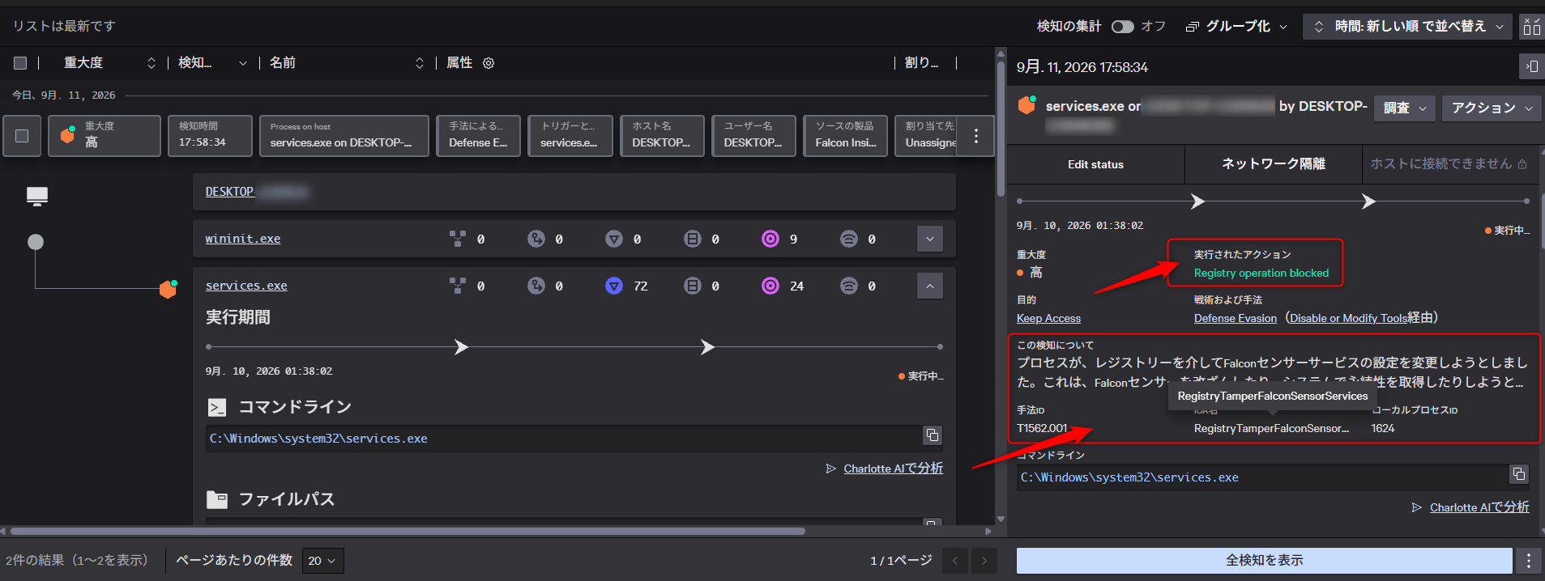Click the process tree icon in wininit.exe row
1545x581 pixels.
tap(458, 239)
